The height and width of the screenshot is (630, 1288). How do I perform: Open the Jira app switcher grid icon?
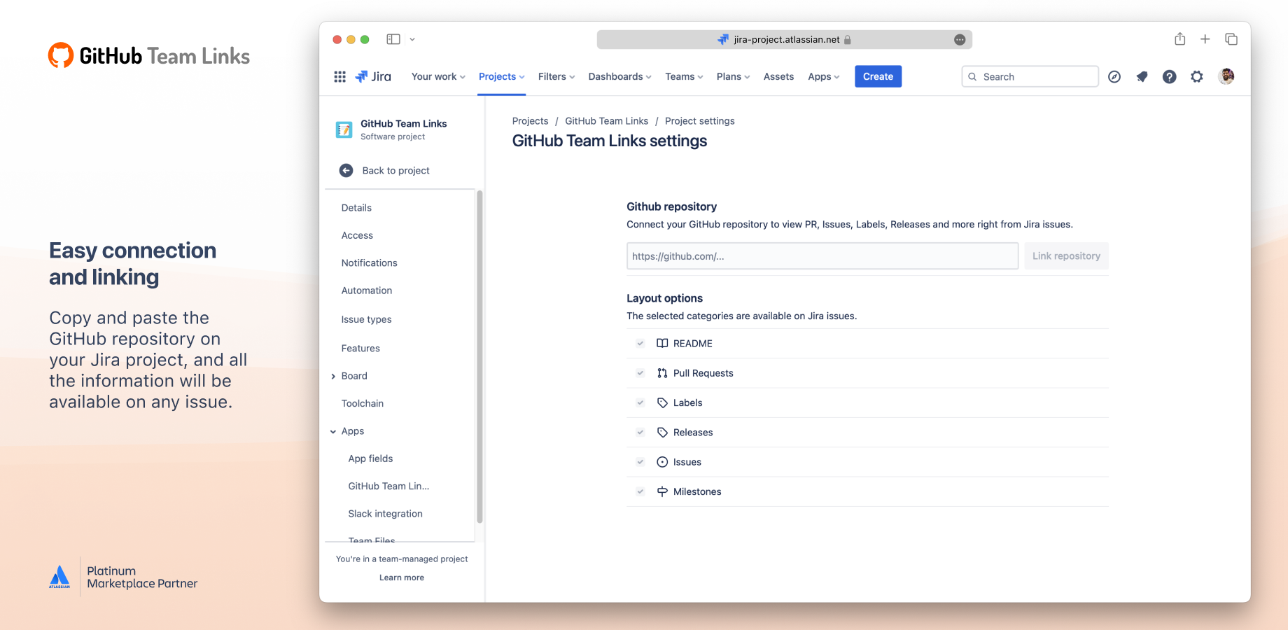coord(339,77)
